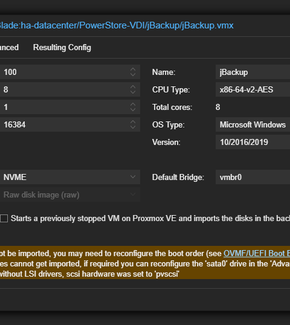This screenshot has width=290, height=325.
Task: Decrease the 16384 memory spinner down arrow
Action: point(133,127)
